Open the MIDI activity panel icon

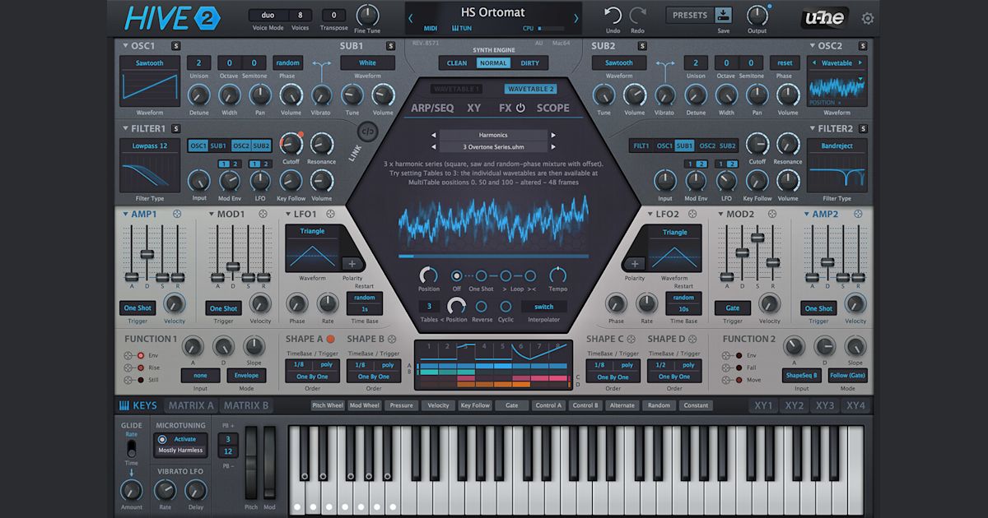click(x=429, y=27)
